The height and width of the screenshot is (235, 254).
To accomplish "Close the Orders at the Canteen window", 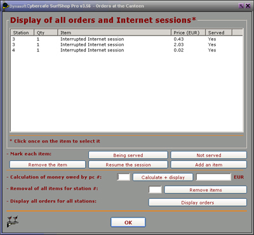I will click(x=248, y=6).
